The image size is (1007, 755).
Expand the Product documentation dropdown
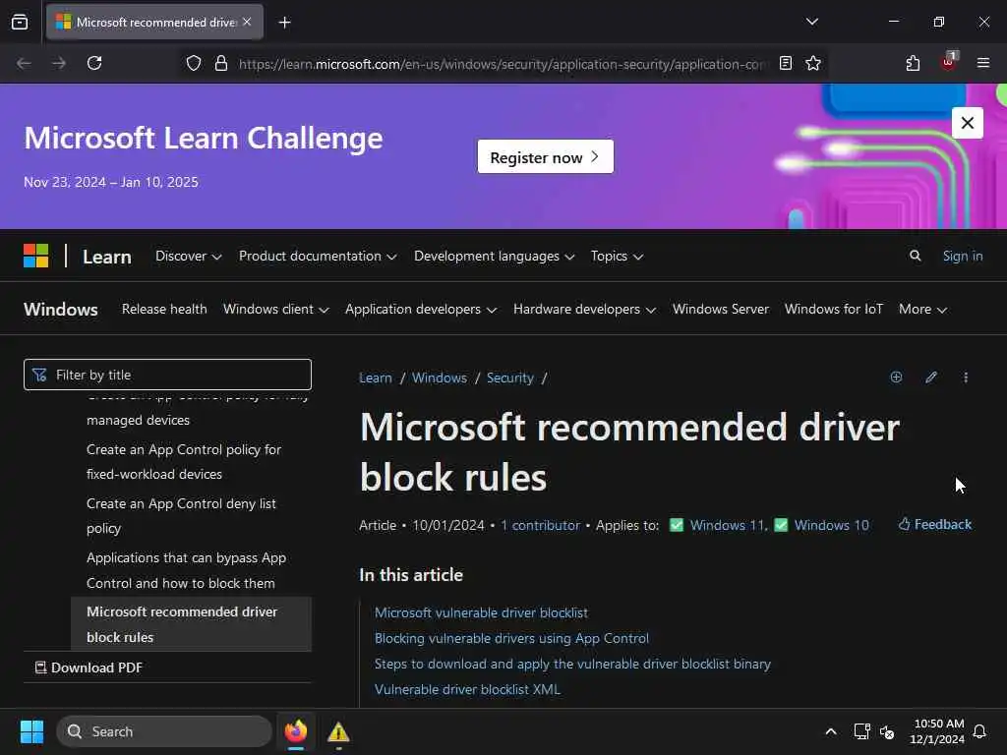(318, 257)
